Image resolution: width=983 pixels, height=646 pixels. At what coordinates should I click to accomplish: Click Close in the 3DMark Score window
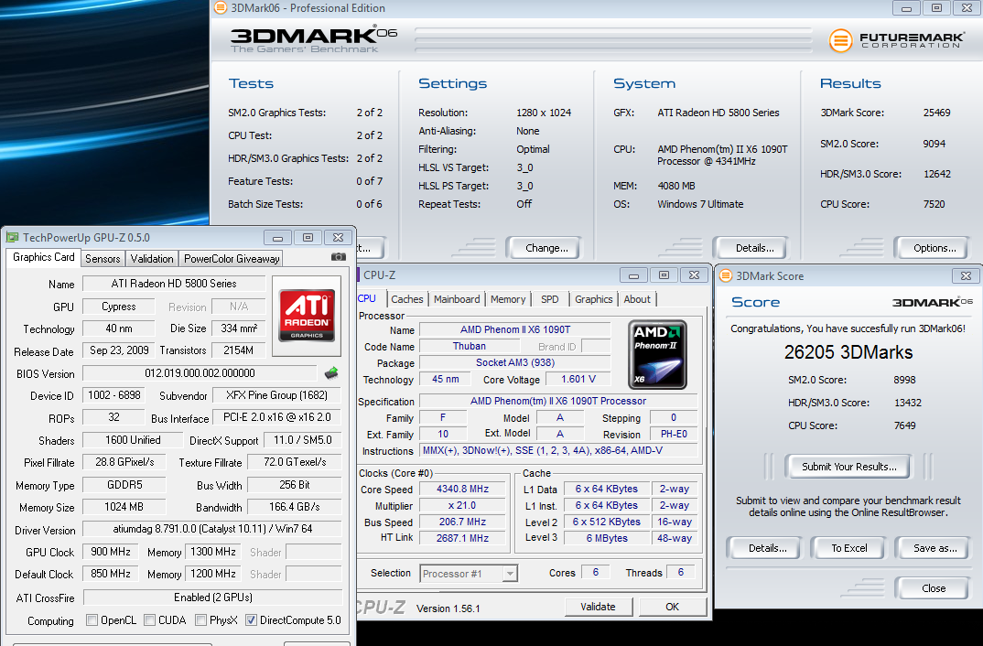(x=934, y=588)
